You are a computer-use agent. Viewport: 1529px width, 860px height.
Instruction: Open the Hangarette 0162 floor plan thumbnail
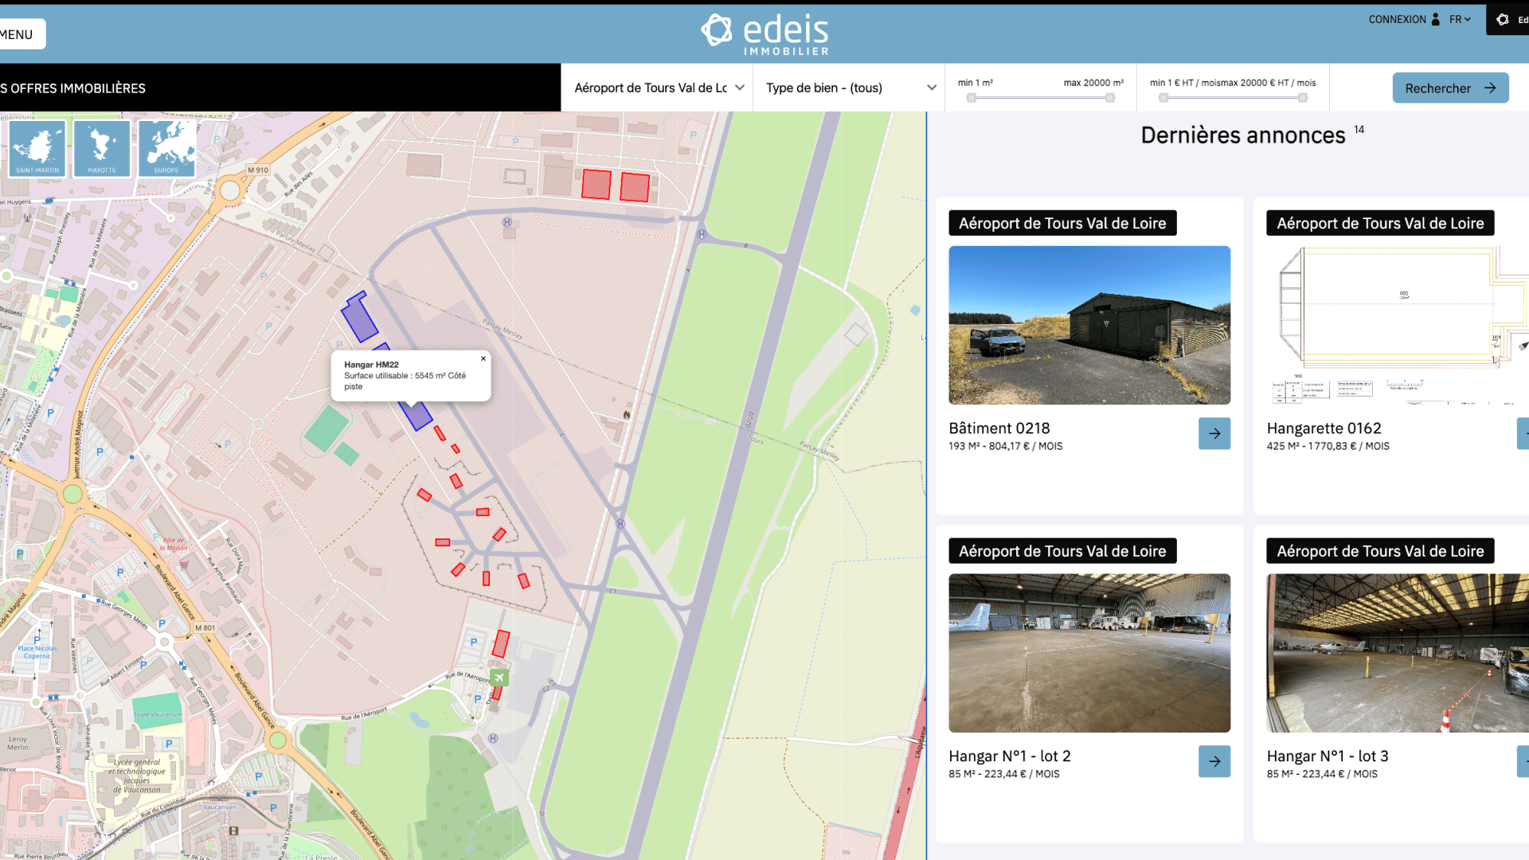pos(1398,325)
